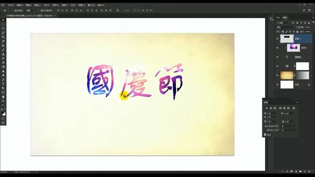315x177 pixels.
Task: Select the Eraser tool
Action: [3, 62]
